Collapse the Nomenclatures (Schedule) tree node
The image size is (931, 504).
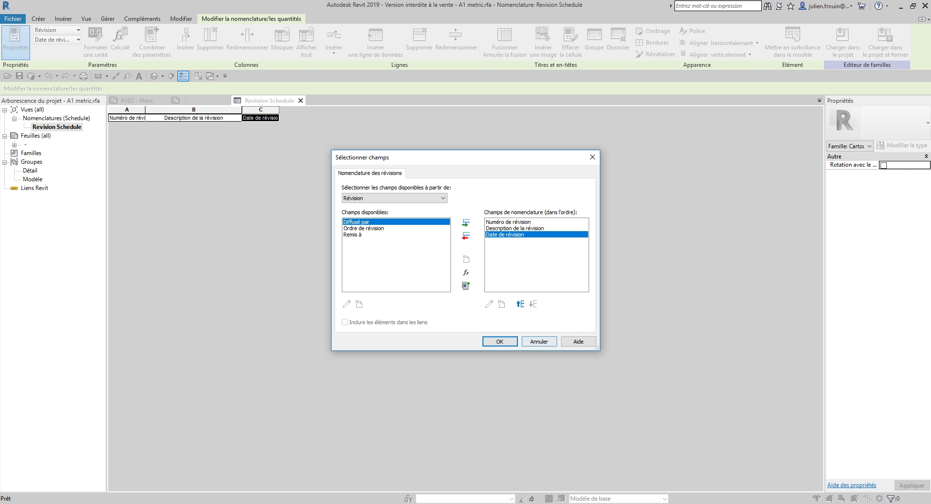[x=14, y=119]
